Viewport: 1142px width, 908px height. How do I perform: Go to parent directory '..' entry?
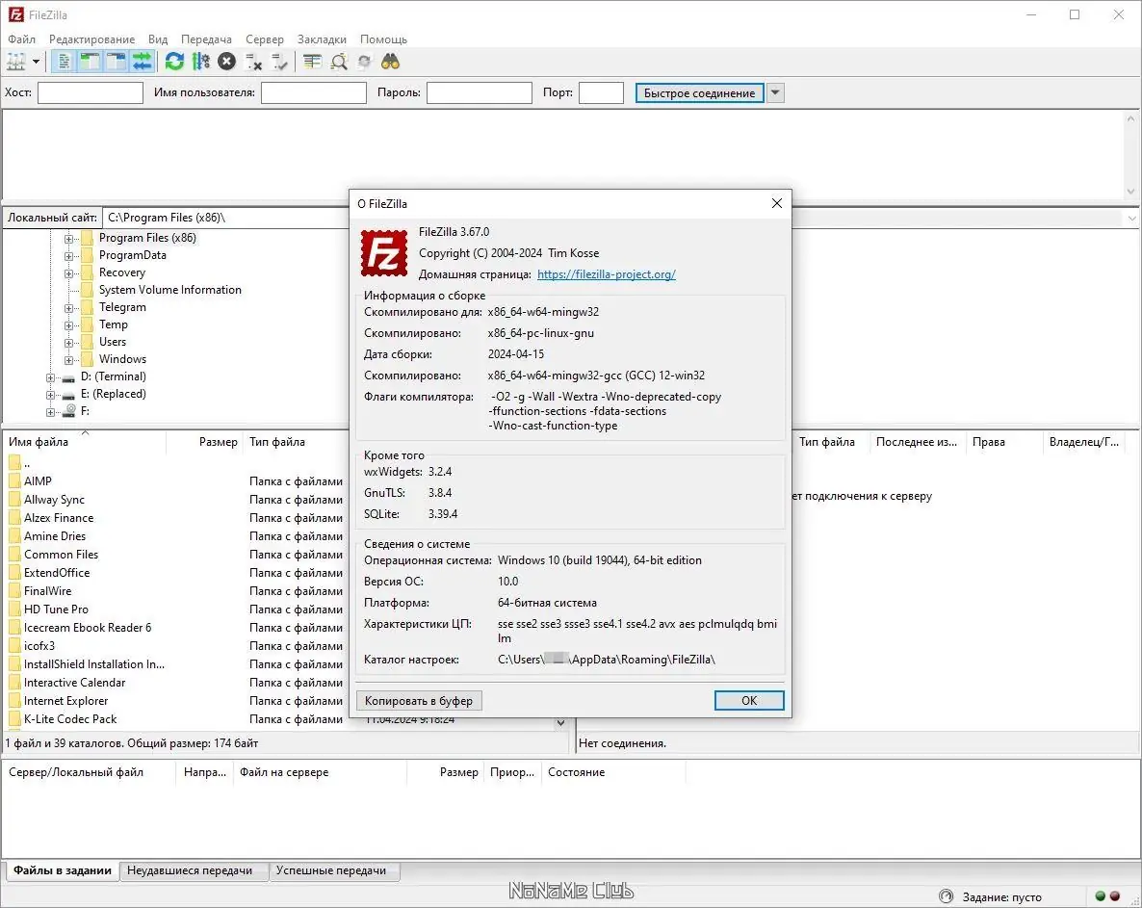(26, 463)
